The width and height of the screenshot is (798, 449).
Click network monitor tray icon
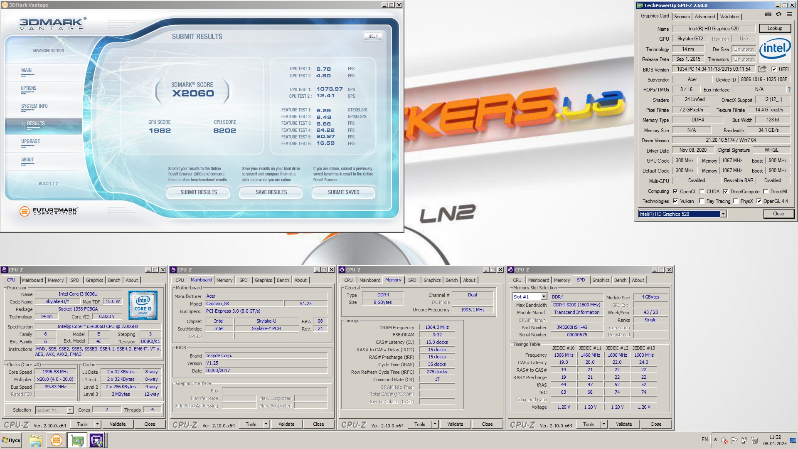[754, 440]
